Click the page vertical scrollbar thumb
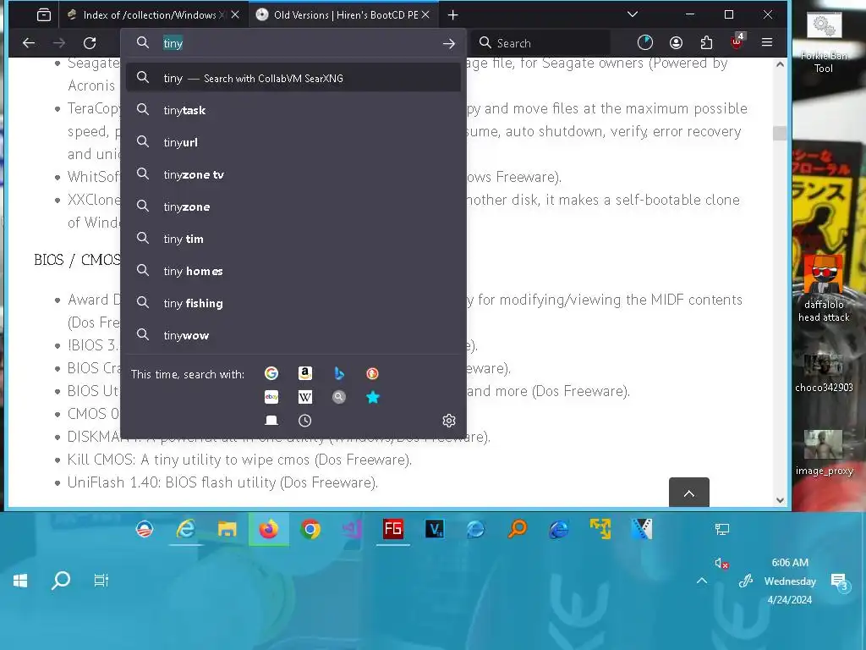 (779, 133)
